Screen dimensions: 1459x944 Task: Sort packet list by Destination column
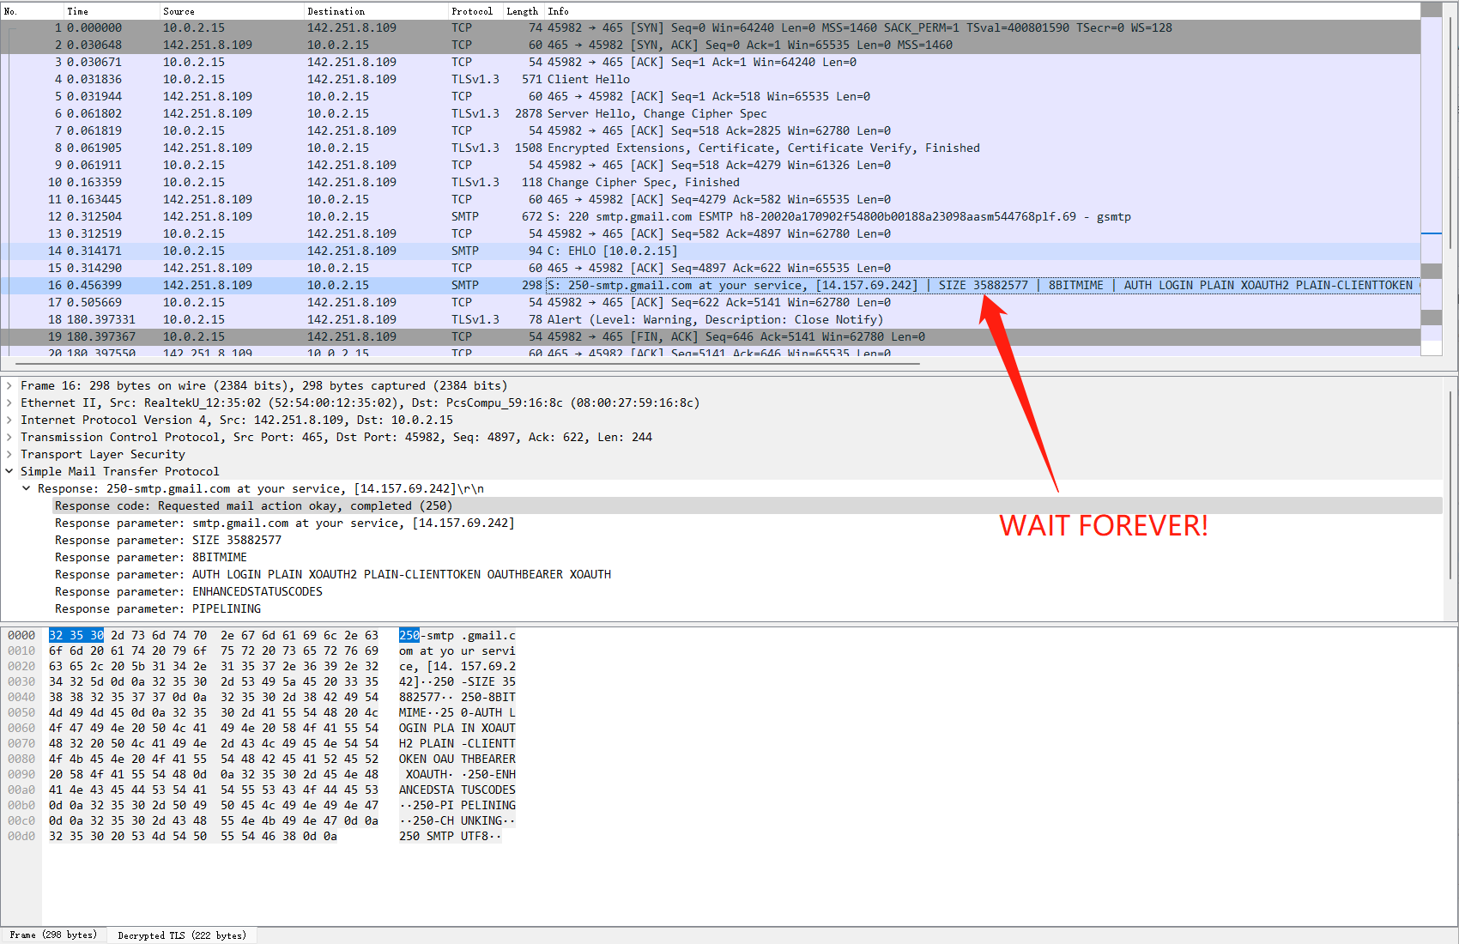tap(377, 11)
